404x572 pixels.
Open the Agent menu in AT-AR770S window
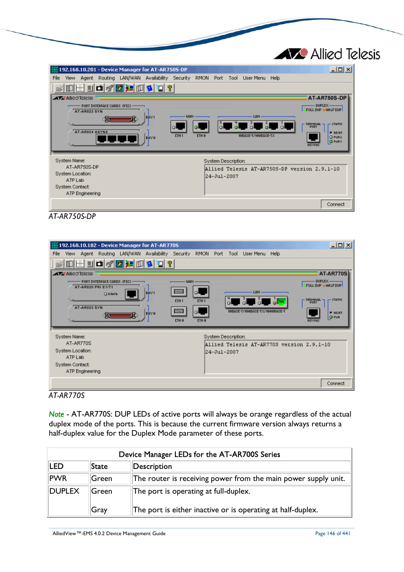87,254
